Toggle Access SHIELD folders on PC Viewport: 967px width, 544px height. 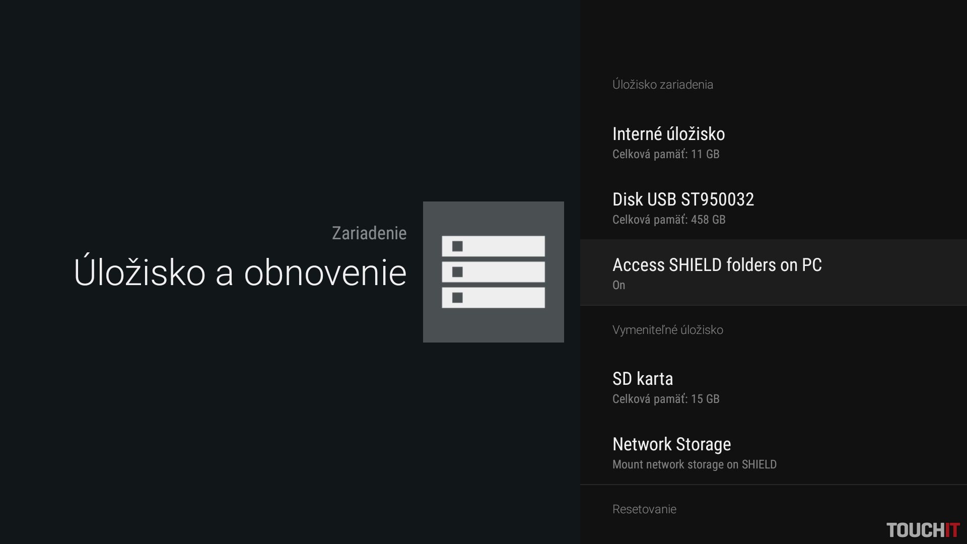tap(717, 265)
